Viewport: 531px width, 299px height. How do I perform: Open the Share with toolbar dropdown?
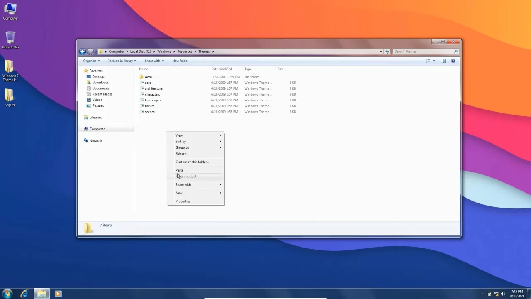[x=154, y=61]
